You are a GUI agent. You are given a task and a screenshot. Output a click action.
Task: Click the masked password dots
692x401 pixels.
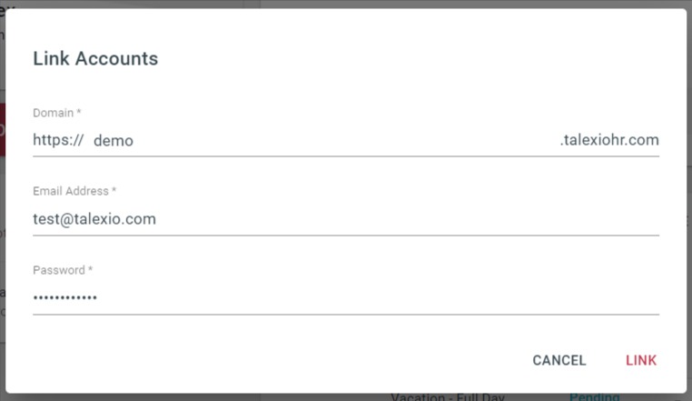tap(65, 297)
